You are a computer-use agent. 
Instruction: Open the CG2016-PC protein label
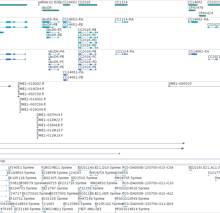(x=87, y=57)
